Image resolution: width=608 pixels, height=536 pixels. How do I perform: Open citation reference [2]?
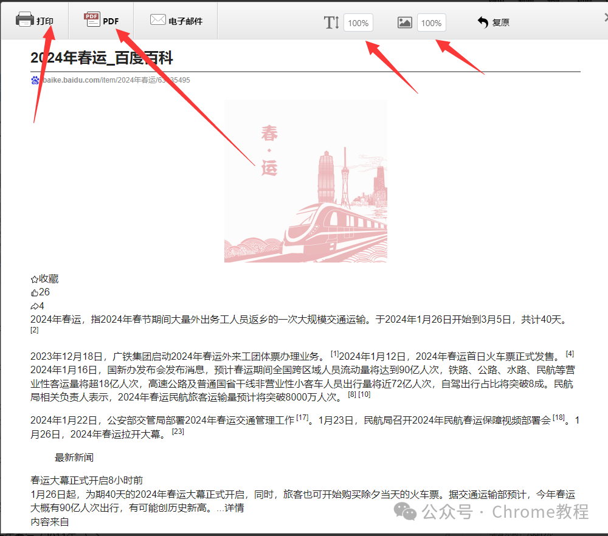(35, 330)
